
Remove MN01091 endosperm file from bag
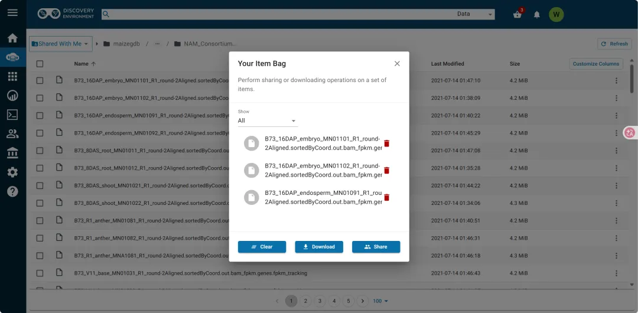pyautogui.click(x=386, y=197)
